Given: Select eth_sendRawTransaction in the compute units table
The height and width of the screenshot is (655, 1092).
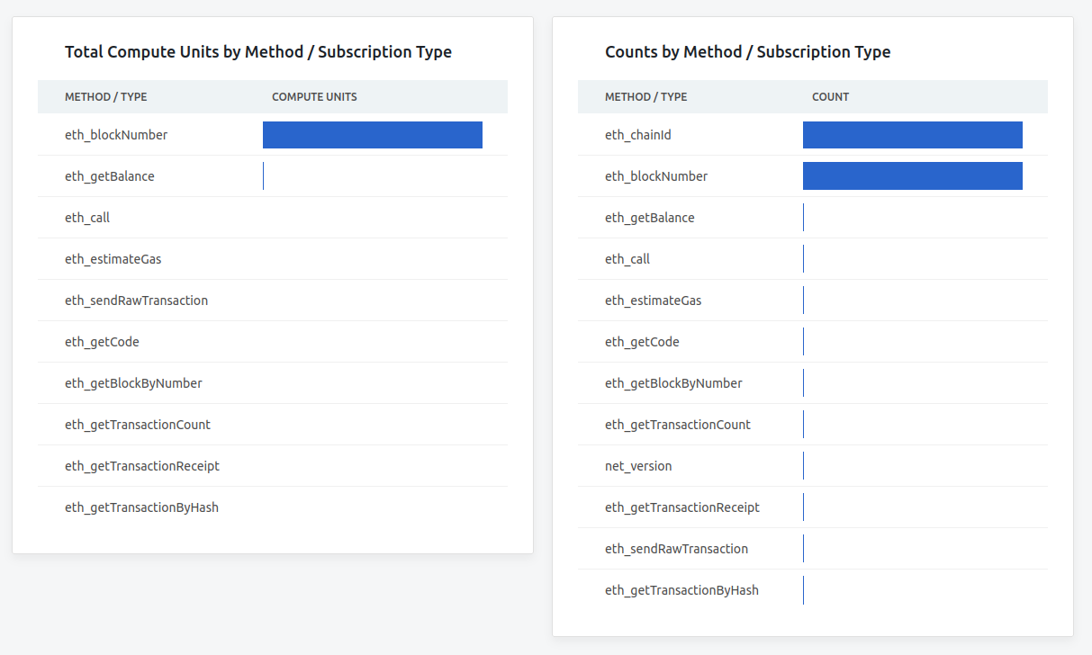Looking at the screenshot, I should click(x=137, y=300).
